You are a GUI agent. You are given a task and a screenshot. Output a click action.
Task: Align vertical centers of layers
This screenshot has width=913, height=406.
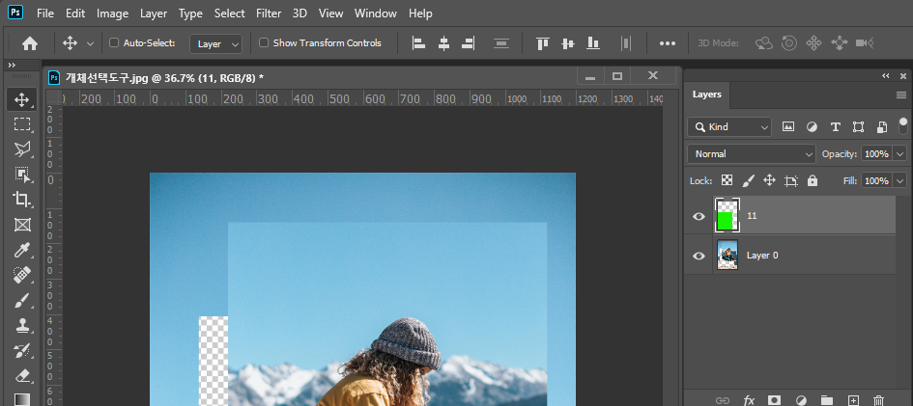click(x=568, y=43)
